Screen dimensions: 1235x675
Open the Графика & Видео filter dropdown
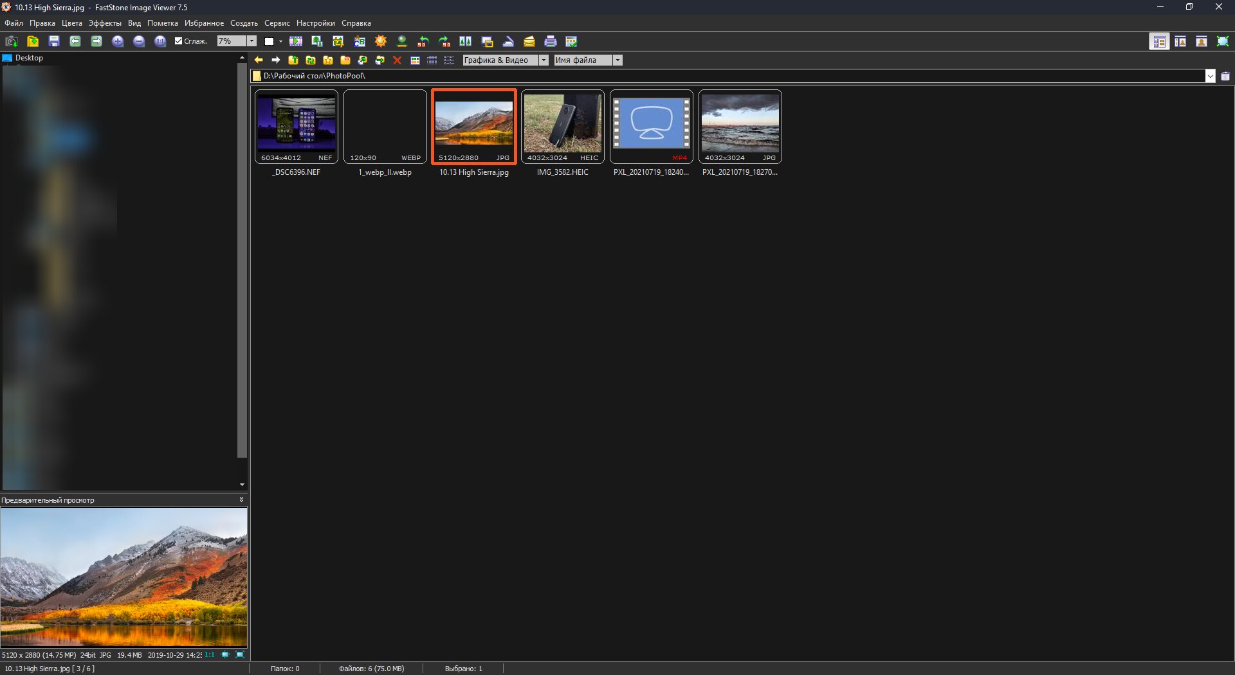tap(544, 60)
